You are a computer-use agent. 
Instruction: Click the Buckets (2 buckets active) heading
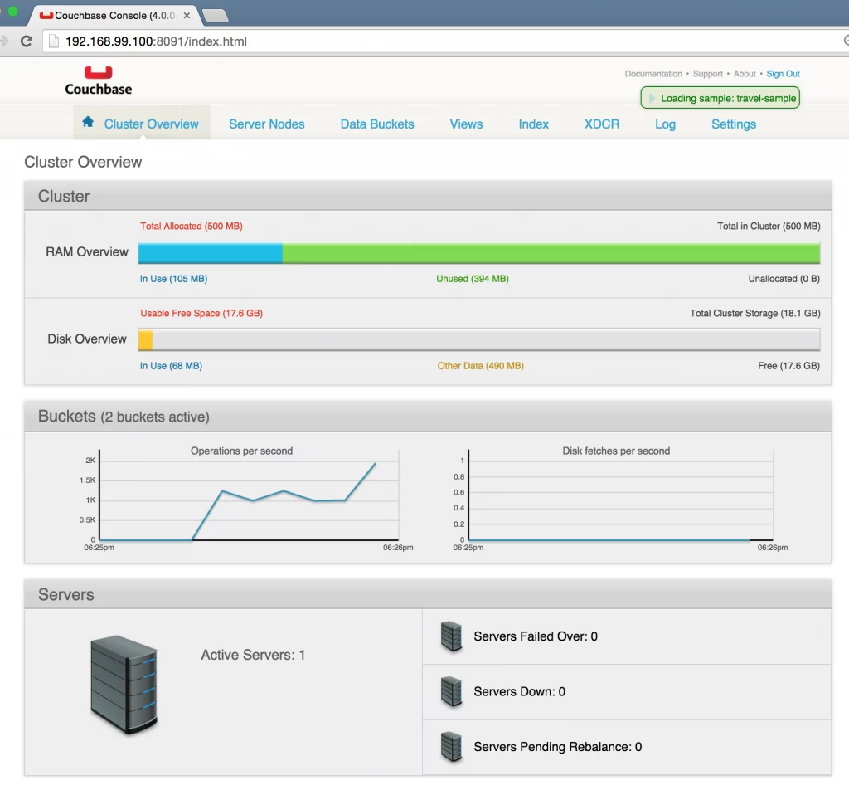tap(124, 417)
